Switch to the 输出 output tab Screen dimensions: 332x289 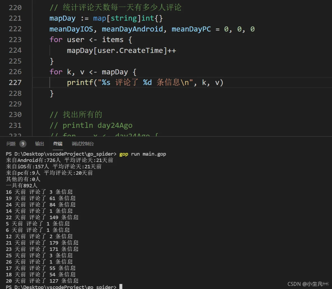pyautogui.click(x=40, y=144)
